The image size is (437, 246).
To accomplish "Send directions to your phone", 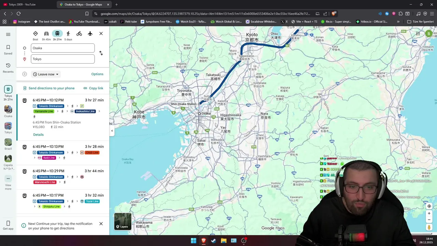I will pos(48,88).
